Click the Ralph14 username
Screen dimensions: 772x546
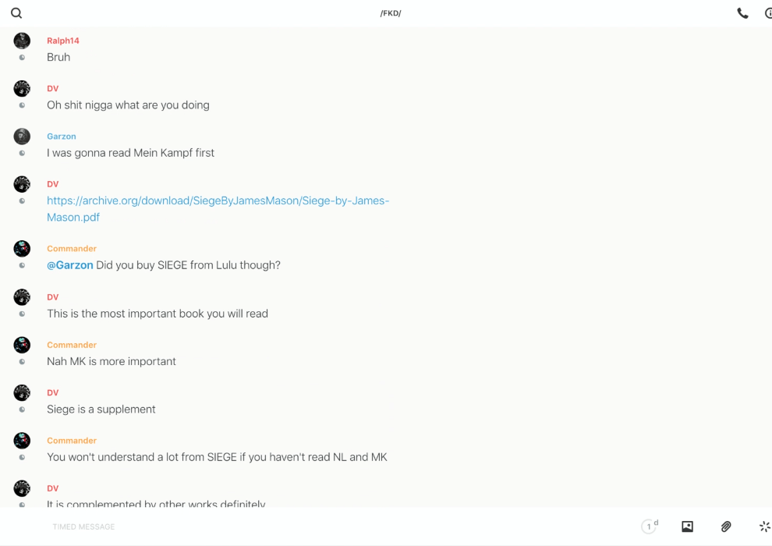63,41
